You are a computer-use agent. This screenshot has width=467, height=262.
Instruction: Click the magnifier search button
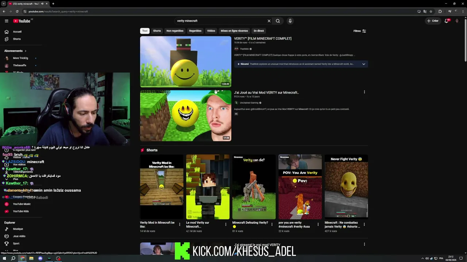click(278, 21)
